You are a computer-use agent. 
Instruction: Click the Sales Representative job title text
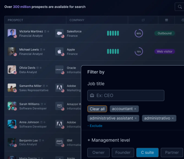pyautogui.click(x=34, y=90)
